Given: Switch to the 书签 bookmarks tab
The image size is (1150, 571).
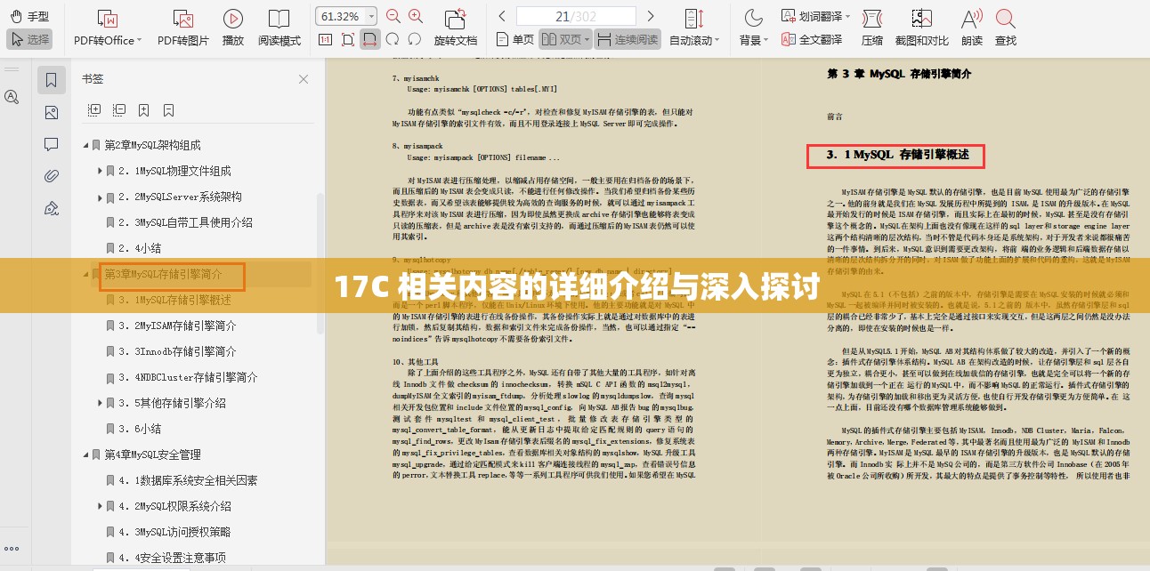Looking at the screenshot, I should [51, 79].
